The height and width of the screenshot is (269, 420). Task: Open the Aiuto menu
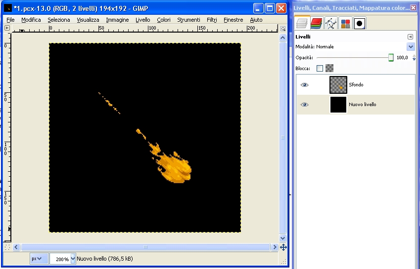coord(256,20)
